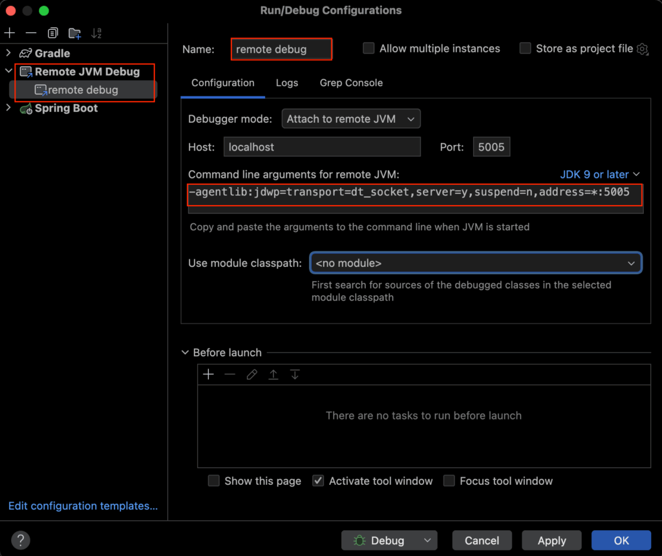
Task: Switch to the Configuration tab
Action: click(223, 83)
